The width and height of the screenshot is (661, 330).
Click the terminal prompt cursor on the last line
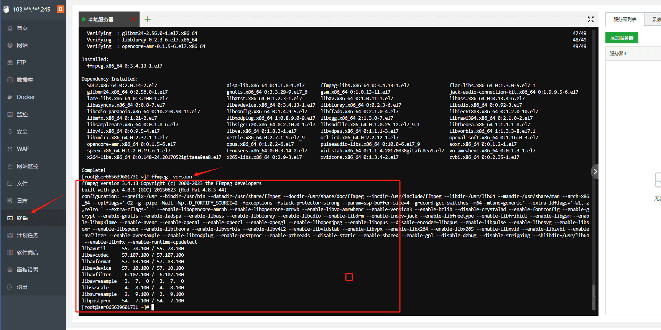tap(153, 307)
